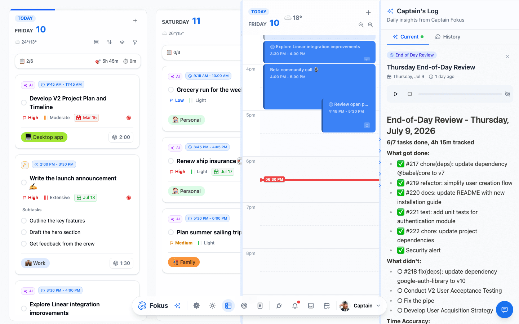Click the Desktop app label

pyautogui.click(x=44, y=137)
